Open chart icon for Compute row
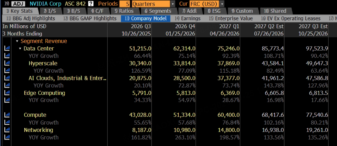This screenshot has width=337, height=146. 7,115
